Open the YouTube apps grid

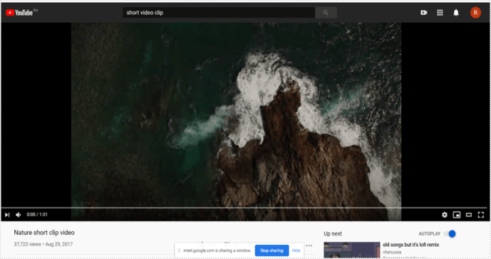click(440, 13)
